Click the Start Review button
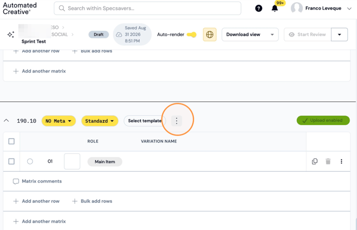 click(307, 35)
